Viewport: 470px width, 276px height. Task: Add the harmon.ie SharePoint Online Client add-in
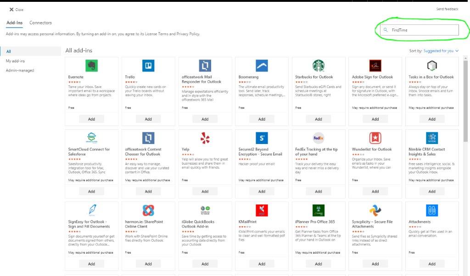pyautogui.click(x=148, y=264)
